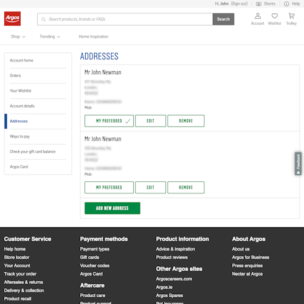Open Nectar at Argos link
The image size is (304, 304).
point(247,274)
